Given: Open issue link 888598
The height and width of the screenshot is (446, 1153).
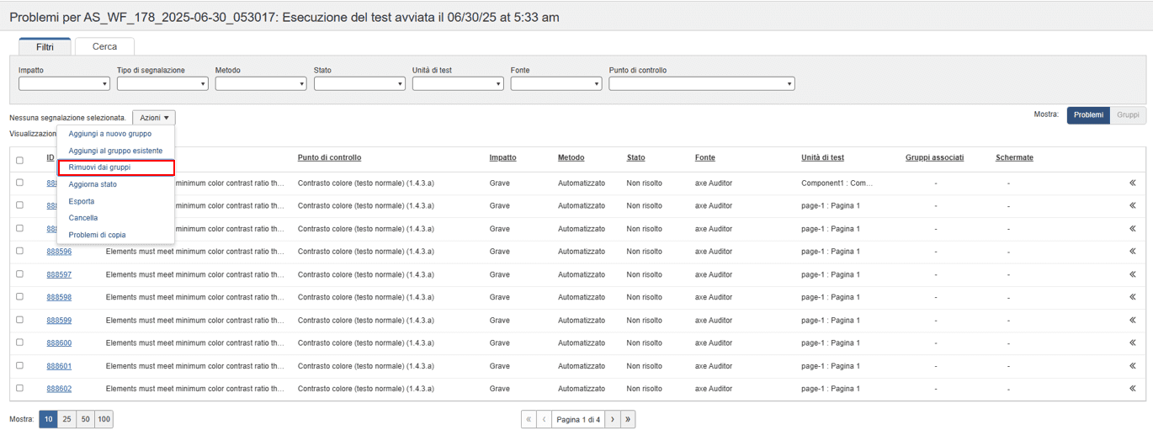Looking at the screenshot, I should (x=59, y=297).
